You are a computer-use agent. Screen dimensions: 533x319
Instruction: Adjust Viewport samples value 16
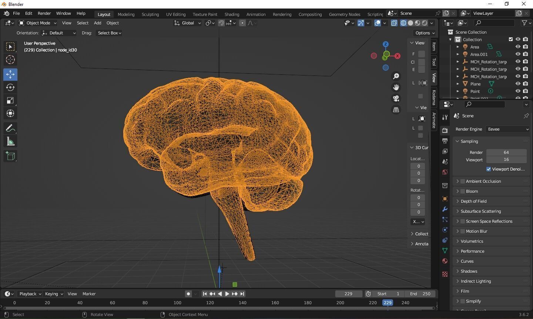click(506, 160)
